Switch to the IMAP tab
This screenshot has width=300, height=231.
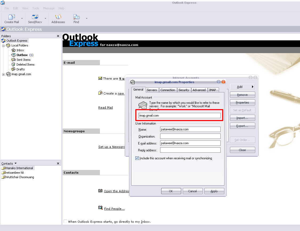coord(213,90)
